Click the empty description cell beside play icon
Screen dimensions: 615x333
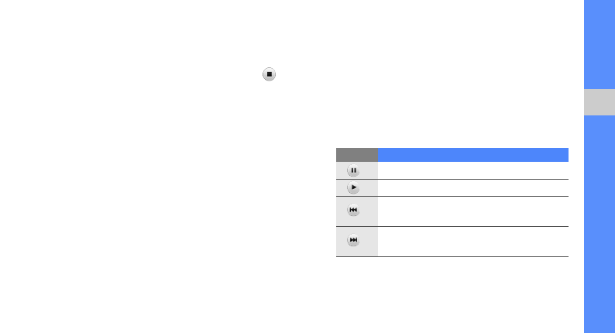pos(472,187)
